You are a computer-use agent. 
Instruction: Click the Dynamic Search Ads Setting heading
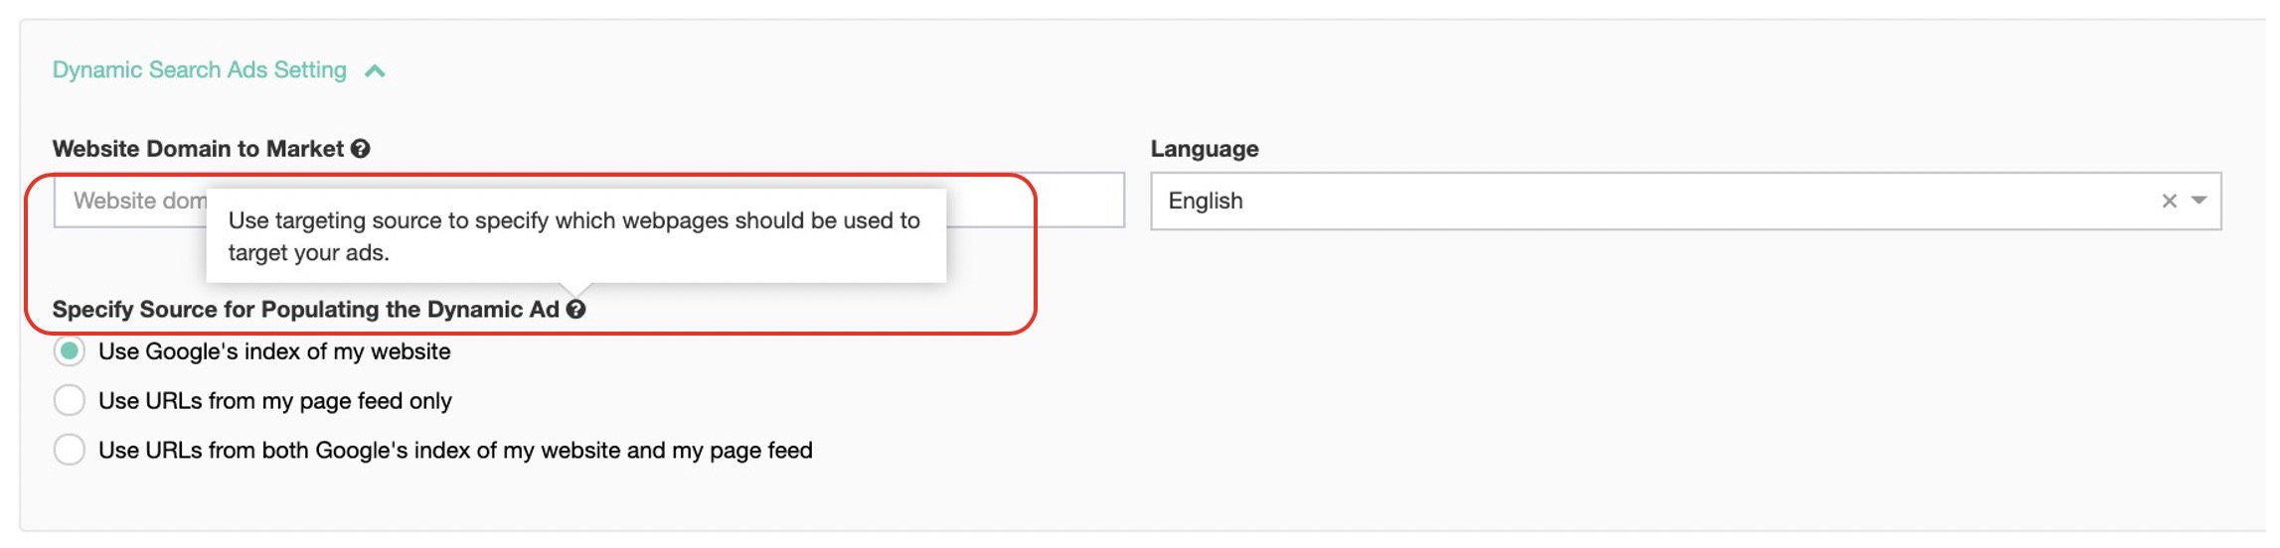199,70
